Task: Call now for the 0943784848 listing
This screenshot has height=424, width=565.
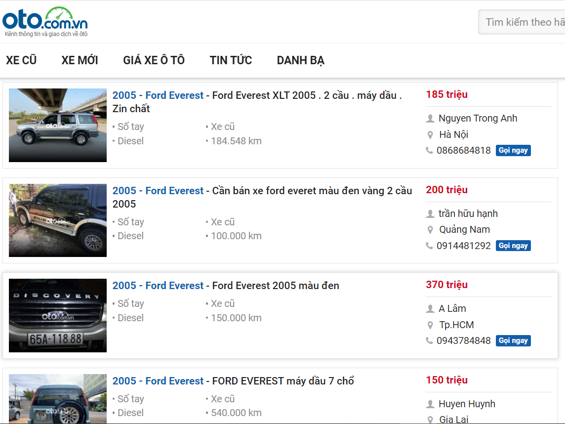Action: coord(513,340)
